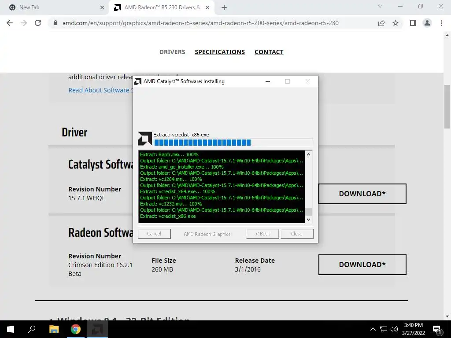Click the browser forward arrow
This screenshot has height=338, width=451.
click(x=24, y=23)
